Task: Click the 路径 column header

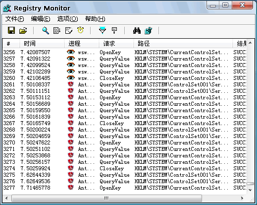Action: coord(183,44)
